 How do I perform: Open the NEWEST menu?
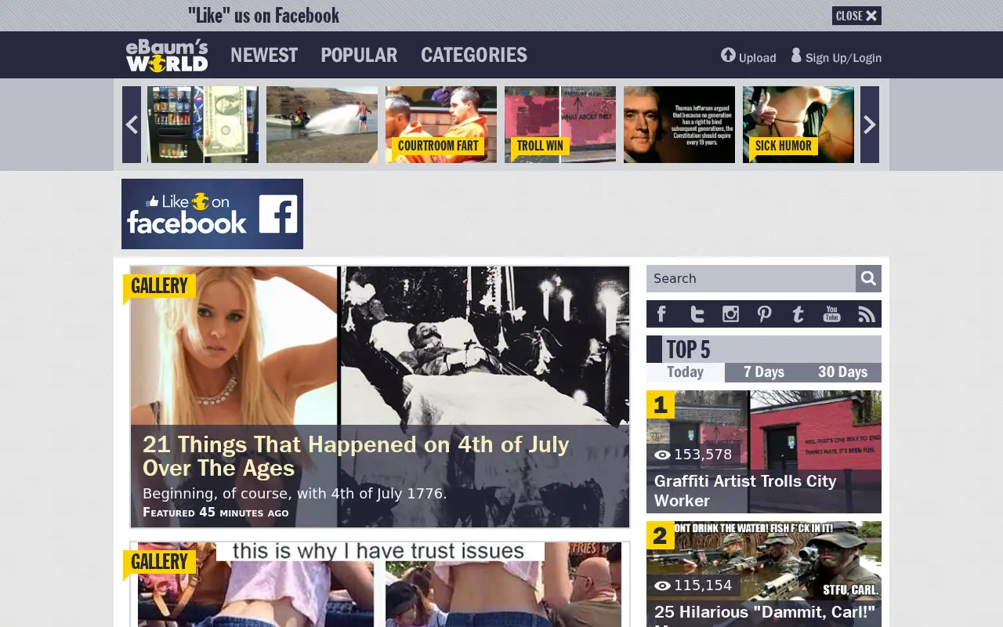pyautogui.click(x=264, y=55)
